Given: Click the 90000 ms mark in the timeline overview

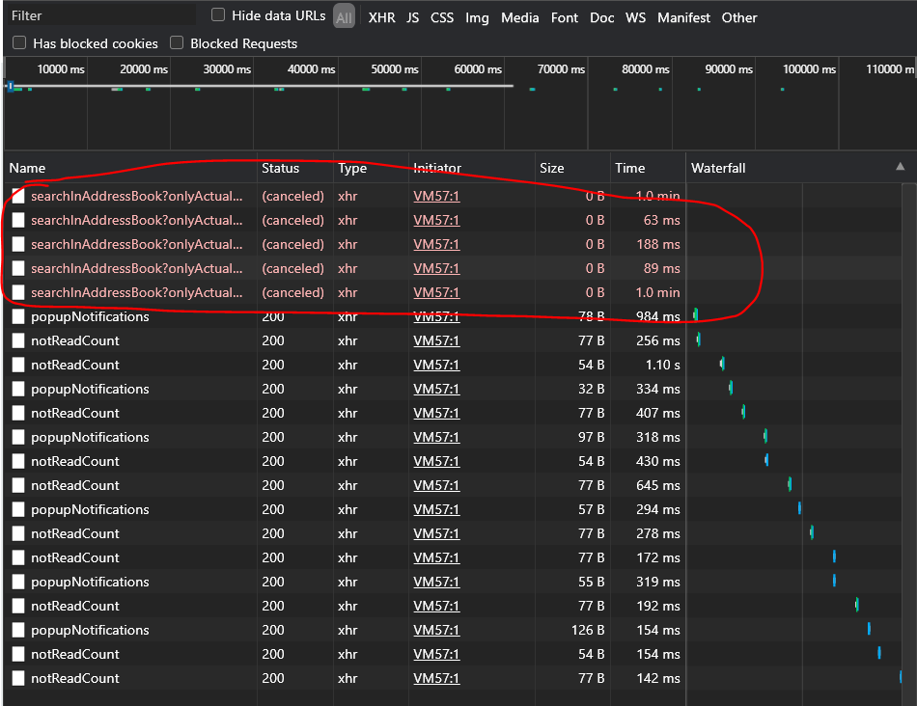Looking at the screenshot, I should (729, 69).
